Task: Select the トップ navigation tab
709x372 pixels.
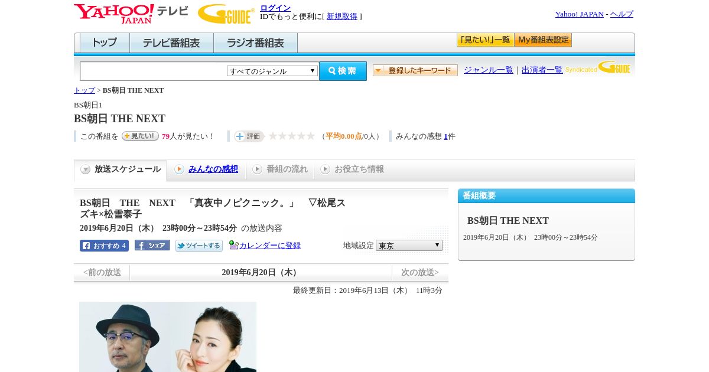Action: click(x=105, y=43)
